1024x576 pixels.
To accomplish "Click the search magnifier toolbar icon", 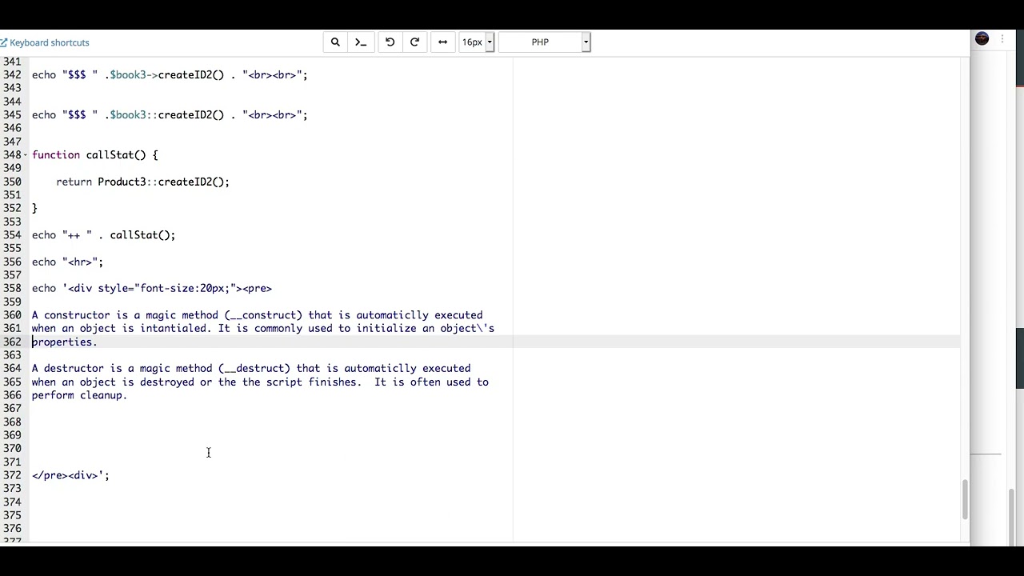I will [x=335, y=42].
